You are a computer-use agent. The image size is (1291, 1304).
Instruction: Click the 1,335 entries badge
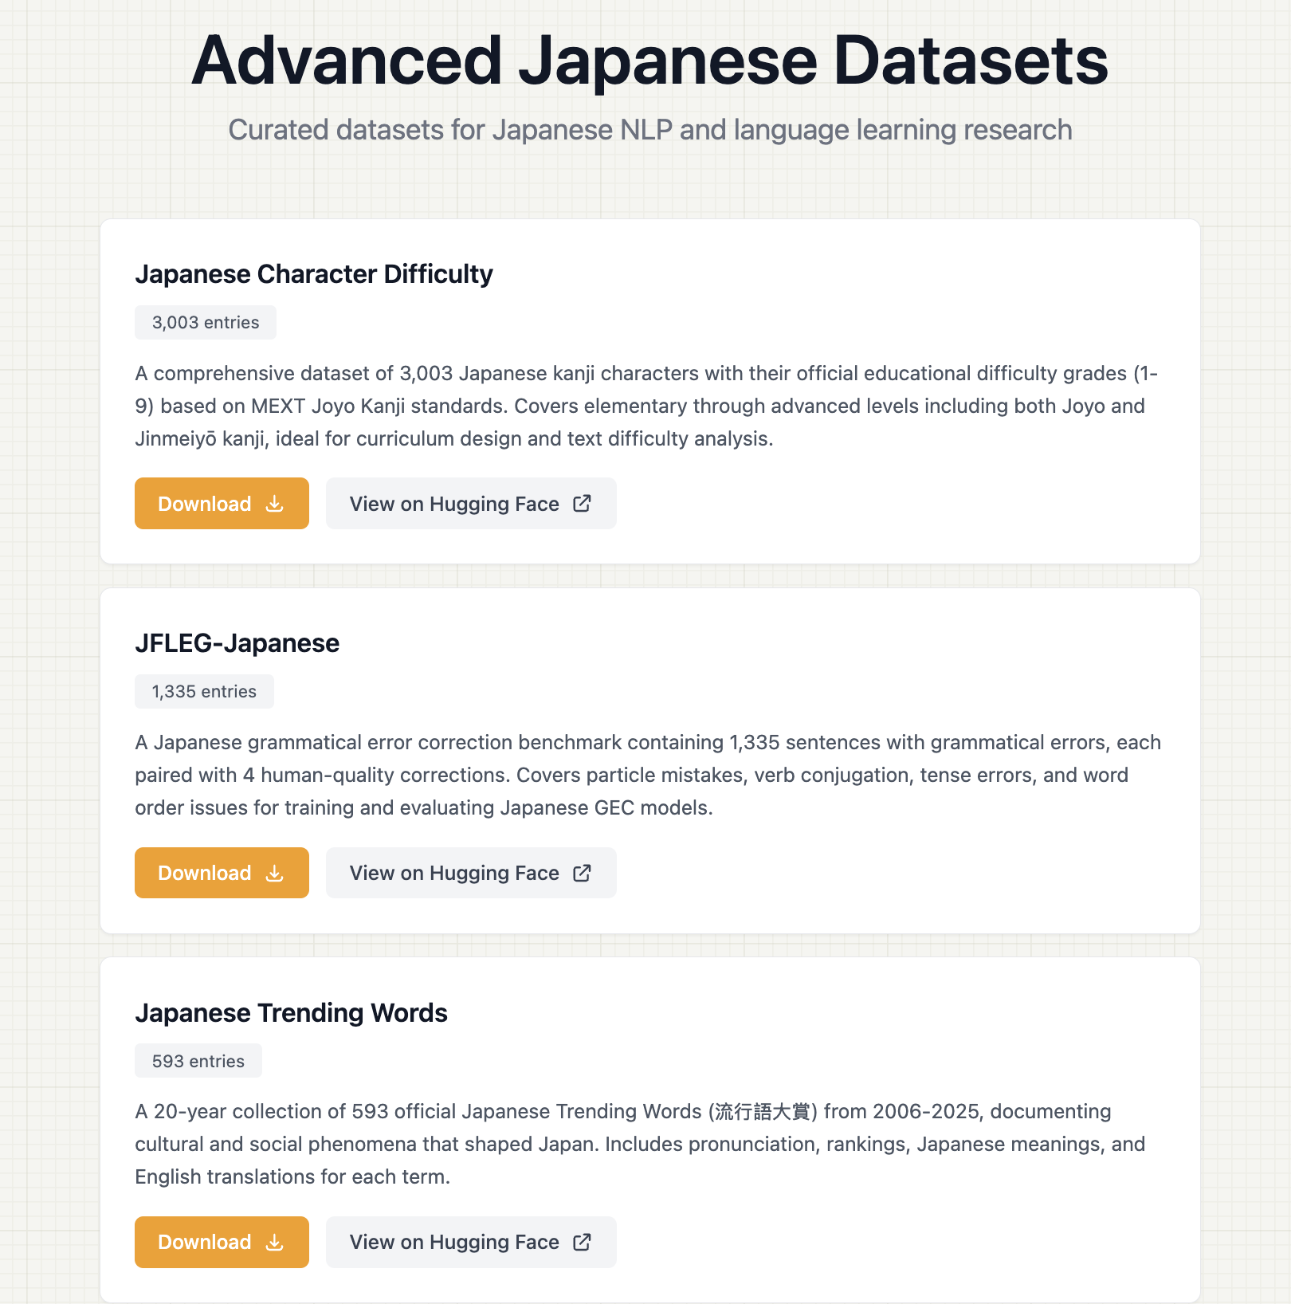coord(204,691)
